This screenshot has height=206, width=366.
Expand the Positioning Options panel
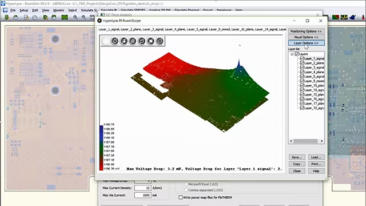[x=306, y=31]
